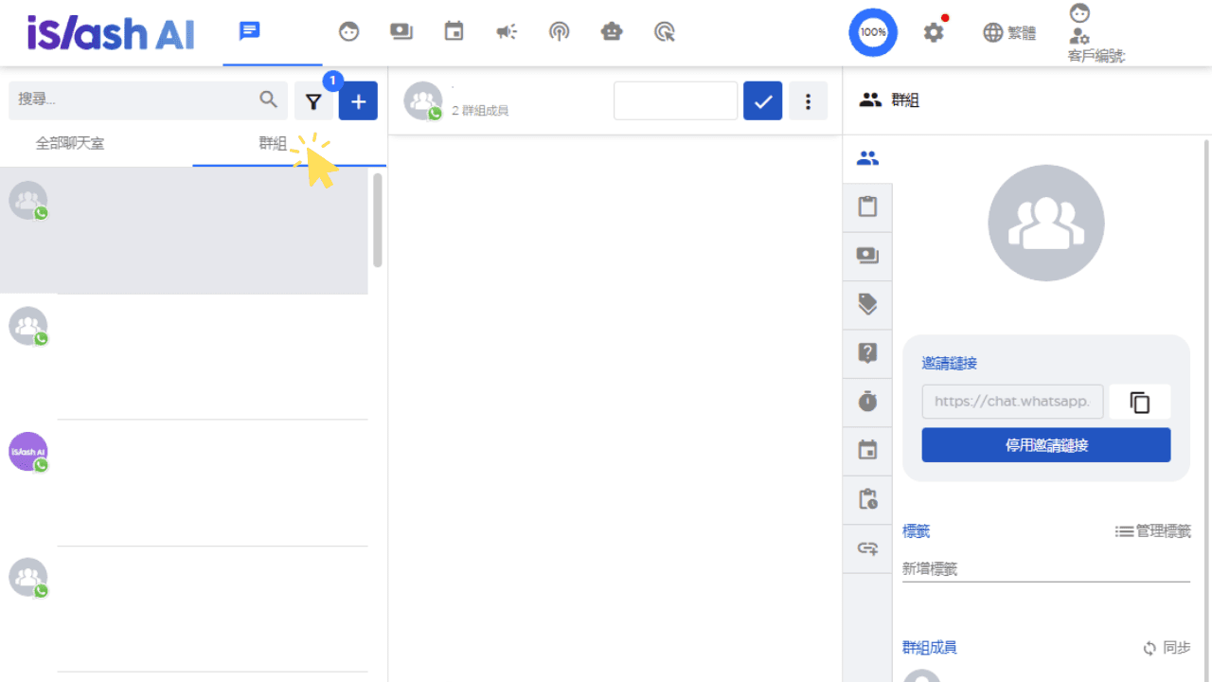
Task: Select the clipboard notes sidebar tab
Action: point(867,207)
